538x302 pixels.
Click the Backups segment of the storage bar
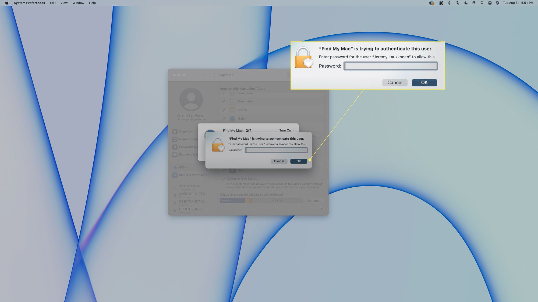coord(232,201)
